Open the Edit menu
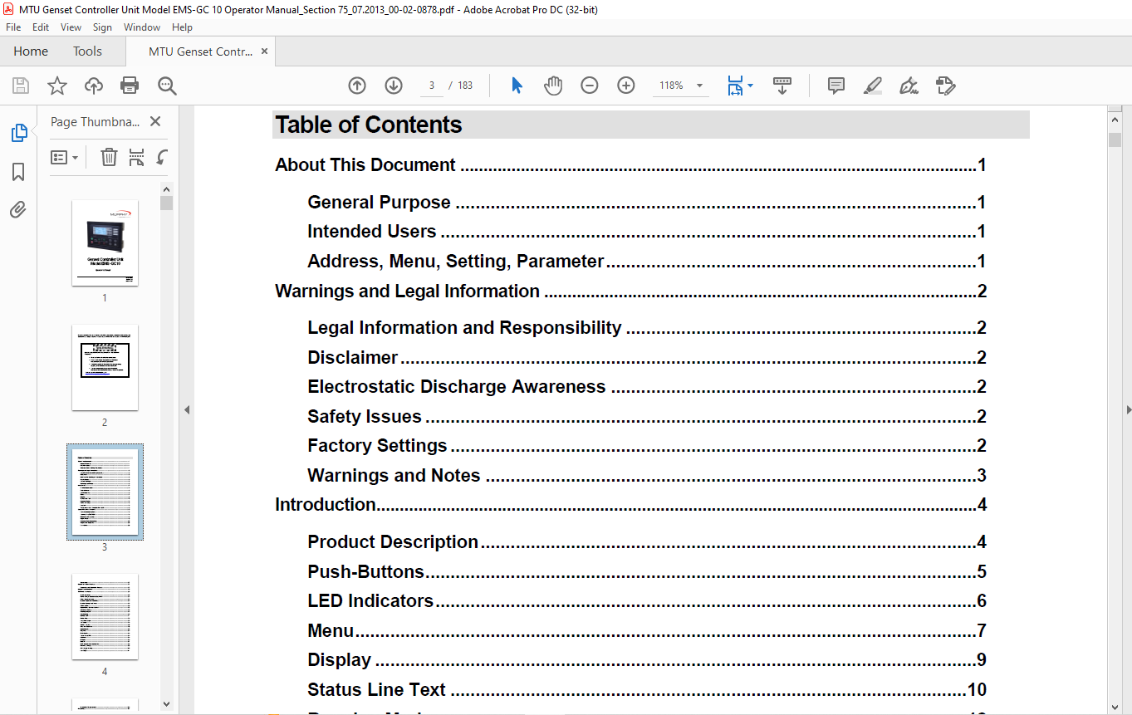The width and height of the screenshot is (1132, 715). (x=41, y=27)
